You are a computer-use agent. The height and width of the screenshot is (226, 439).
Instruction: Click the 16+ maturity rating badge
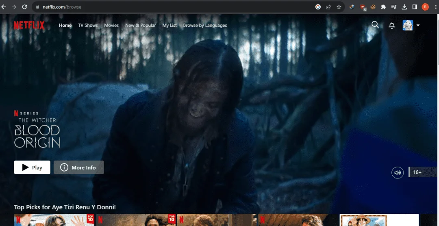click(423, 172)
